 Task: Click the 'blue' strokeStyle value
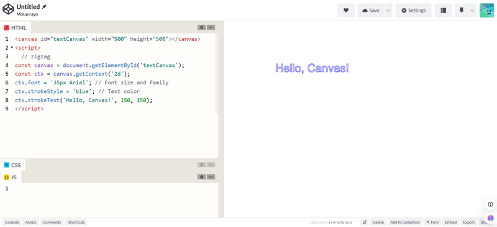pyautogui.click(x=82, y=91)
